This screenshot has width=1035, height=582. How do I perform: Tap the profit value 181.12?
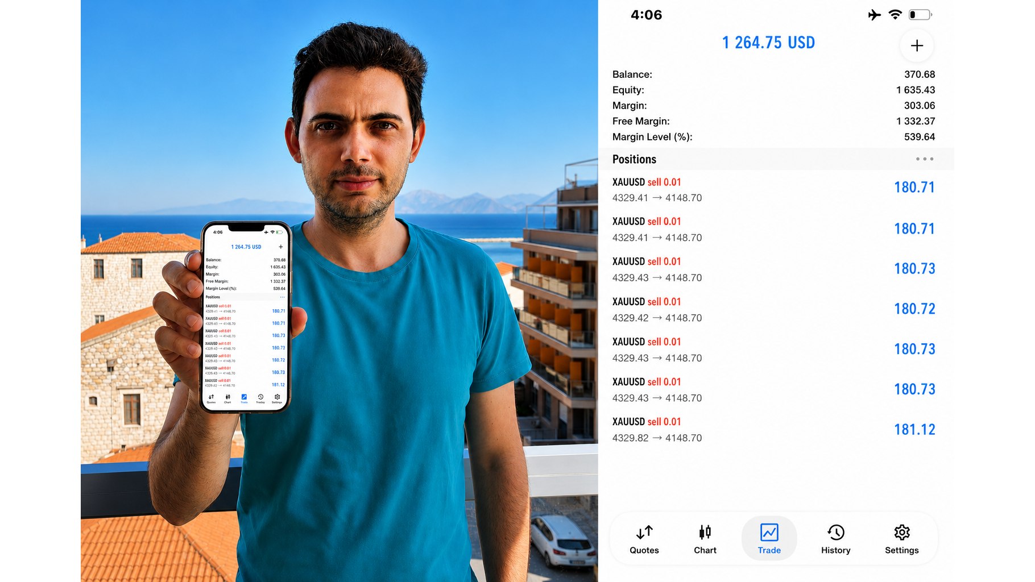(914, 429)
